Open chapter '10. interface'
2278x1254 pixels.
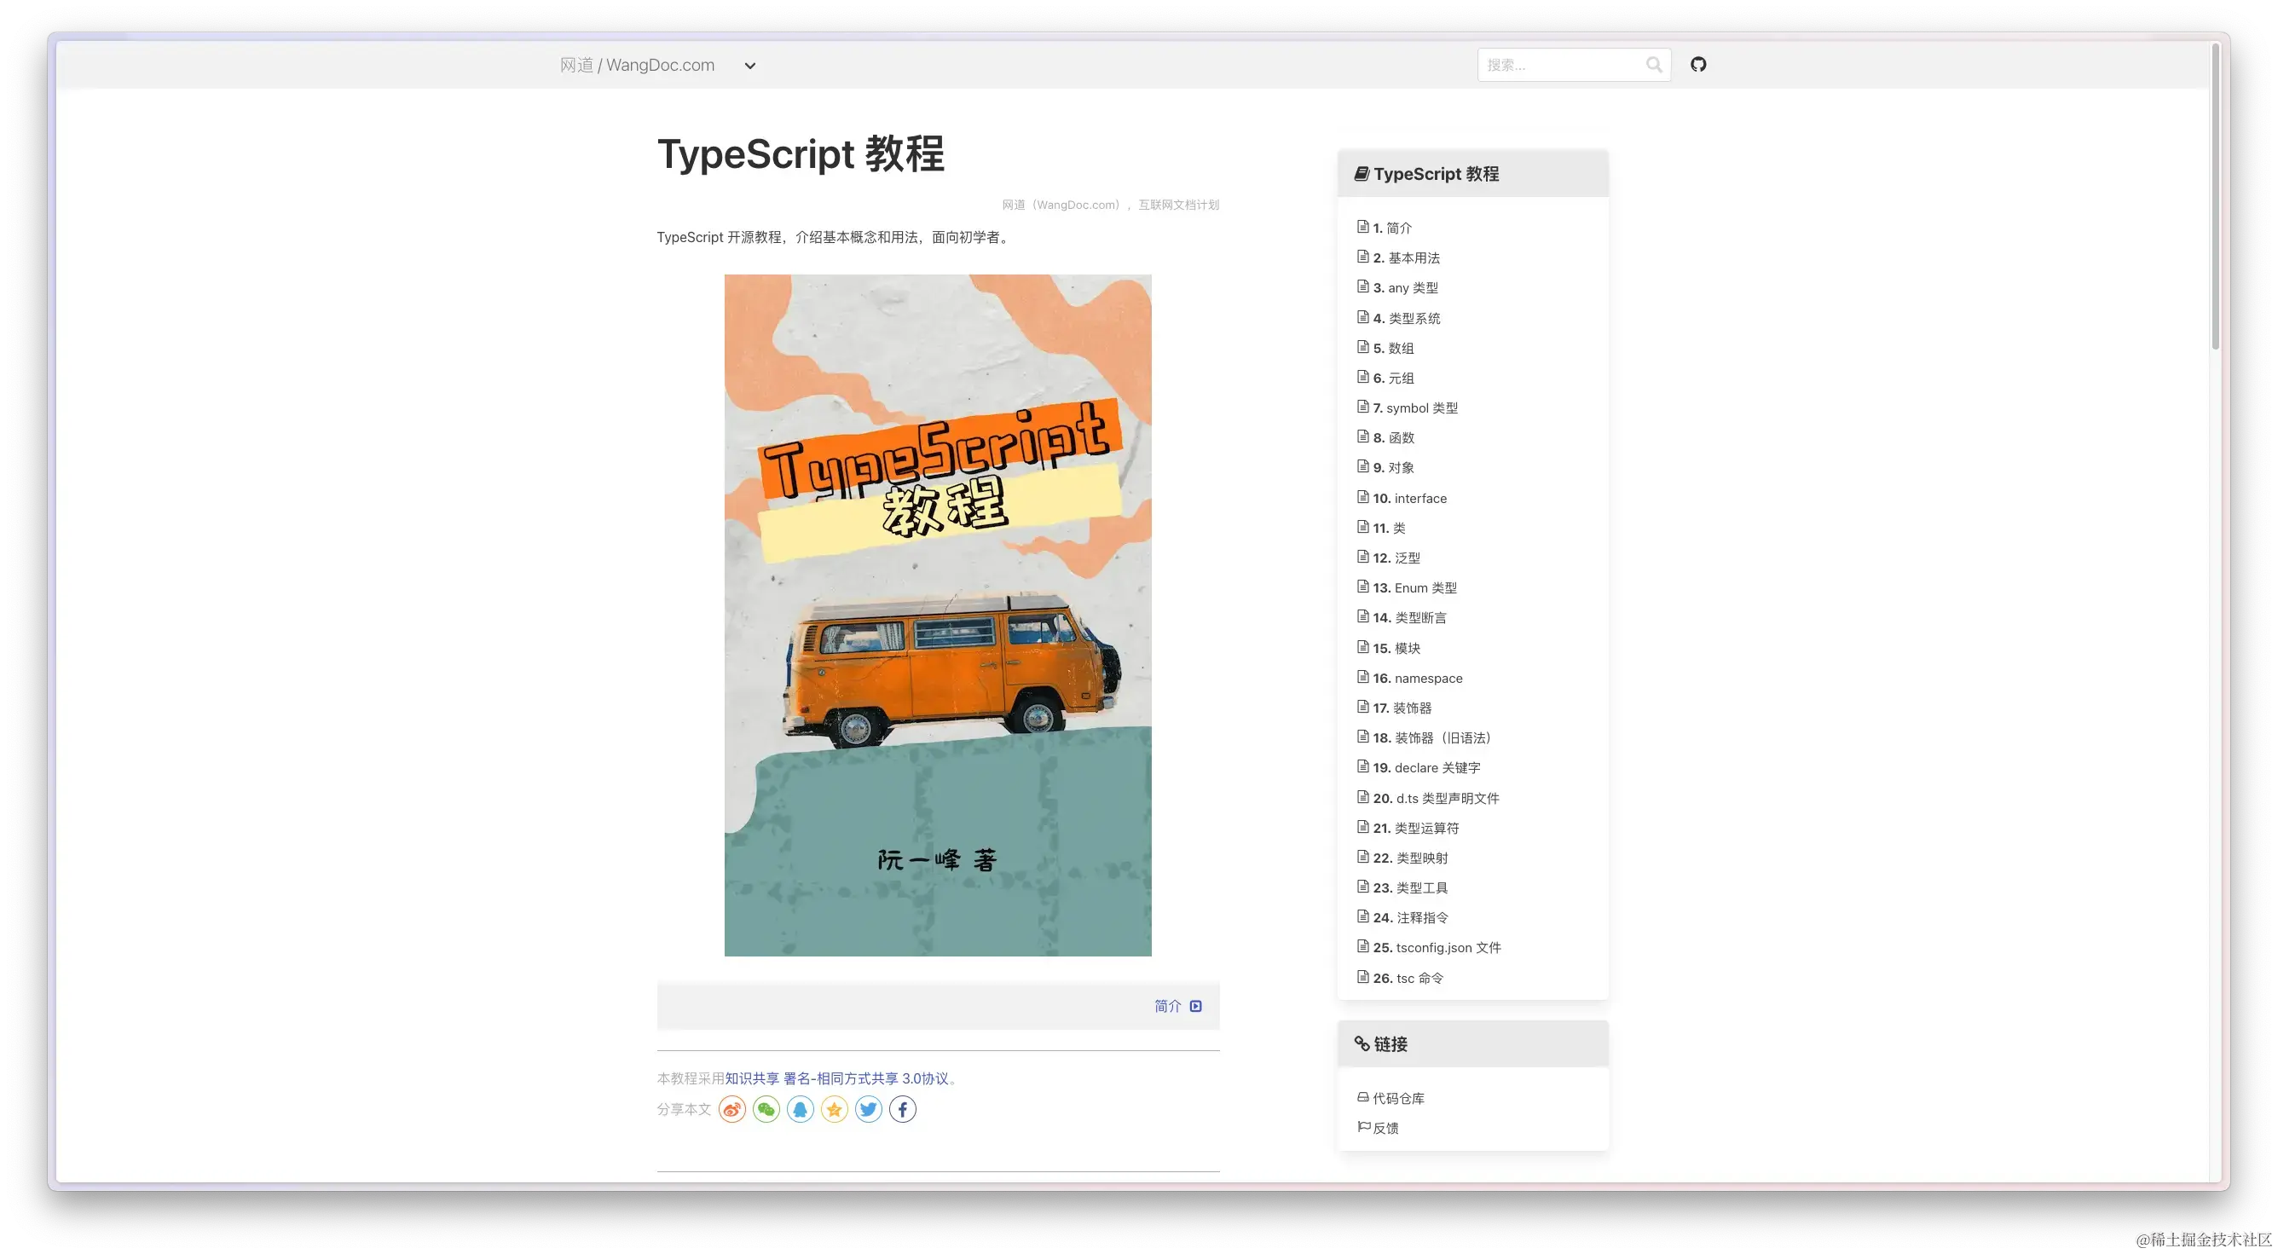(1409, 498)
